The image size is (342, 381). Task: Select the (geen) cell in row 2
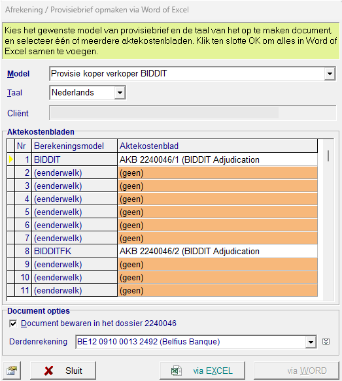coord(218,173)
